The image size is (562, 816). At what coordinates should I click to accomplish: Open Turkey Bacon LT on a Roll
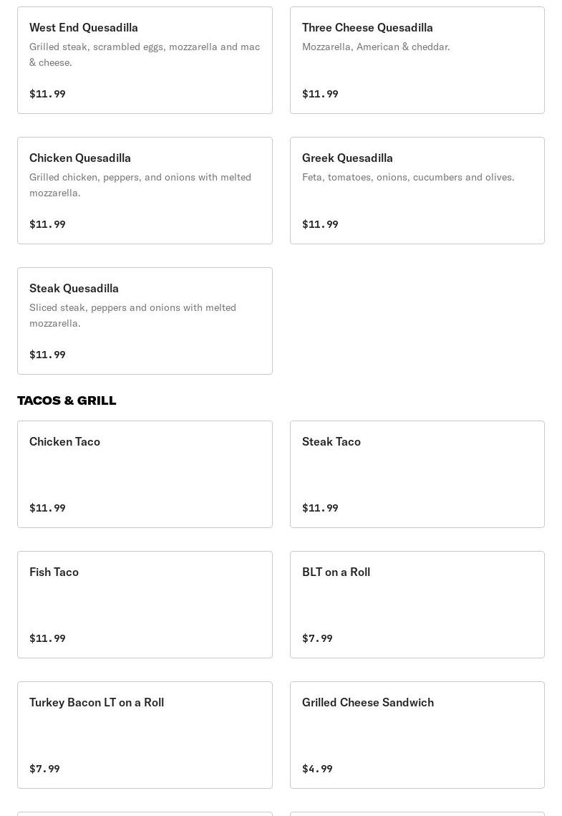[x=145, y=735]
